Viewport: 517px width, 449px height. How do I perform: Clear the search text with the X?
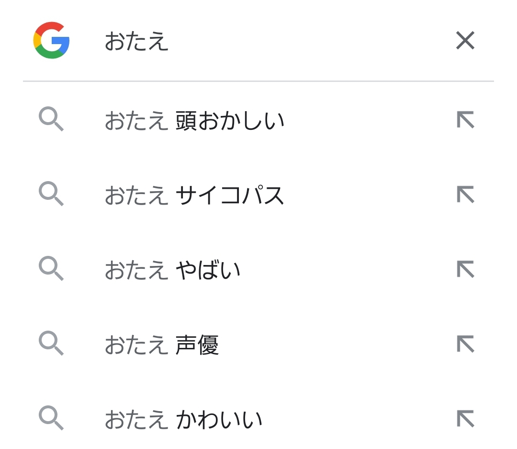[x=465, y=41]
